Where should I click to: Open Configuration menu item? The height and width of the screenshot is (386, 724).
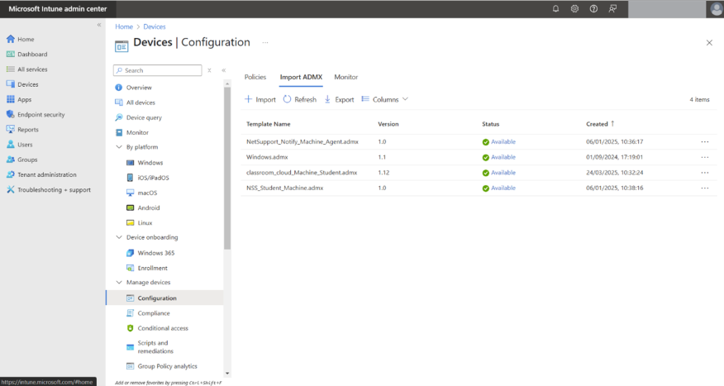pyautogui.click(x=164, y=298)
